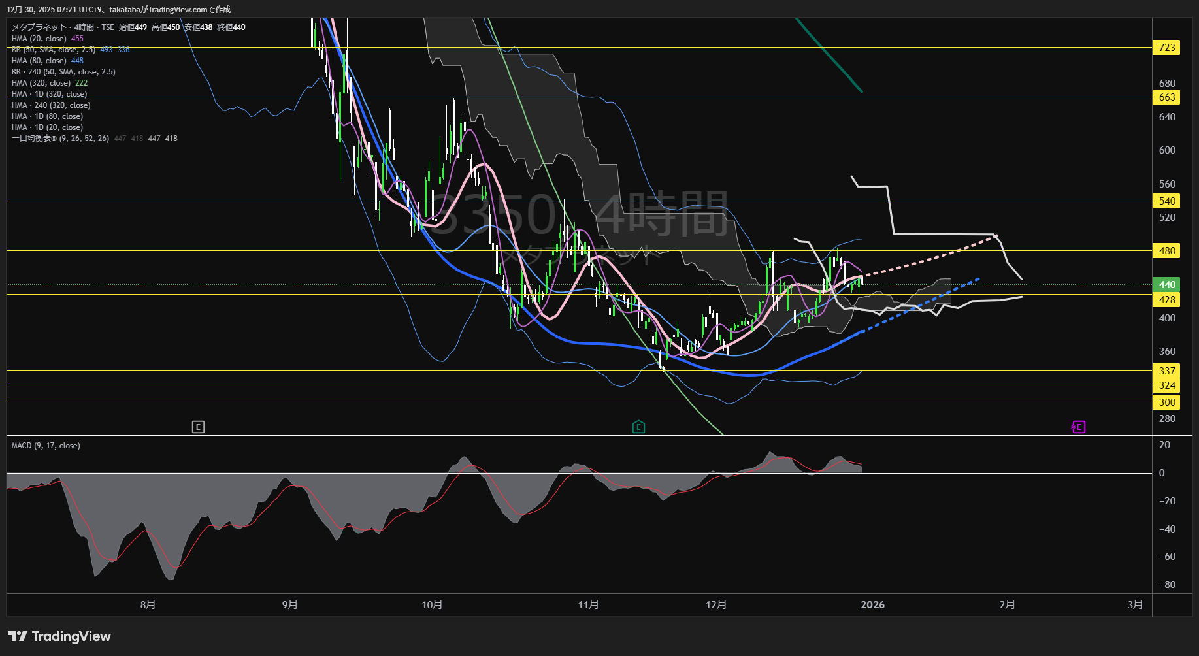Open the BB (50, SMA, close, 2.5) legend
Screen dimensions: 1199x656
(54, 50)
